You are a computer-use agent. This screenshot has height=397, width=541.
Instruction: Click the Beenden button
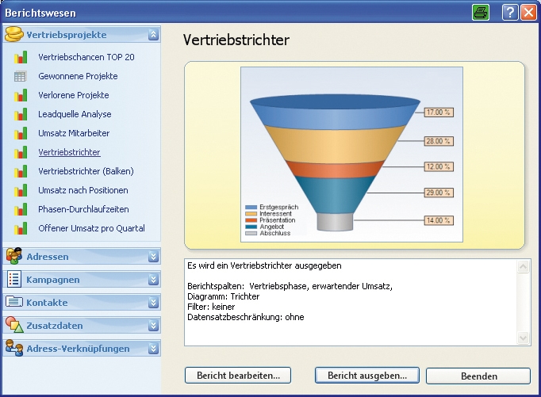[478, 376]
